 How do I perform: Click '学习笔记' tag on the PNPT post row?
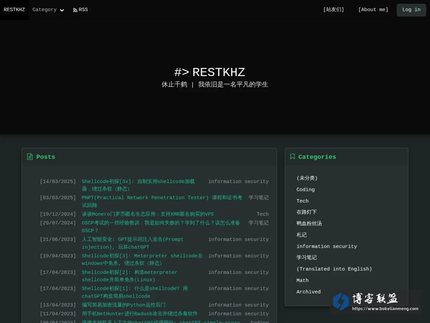(x=259, y=198)
